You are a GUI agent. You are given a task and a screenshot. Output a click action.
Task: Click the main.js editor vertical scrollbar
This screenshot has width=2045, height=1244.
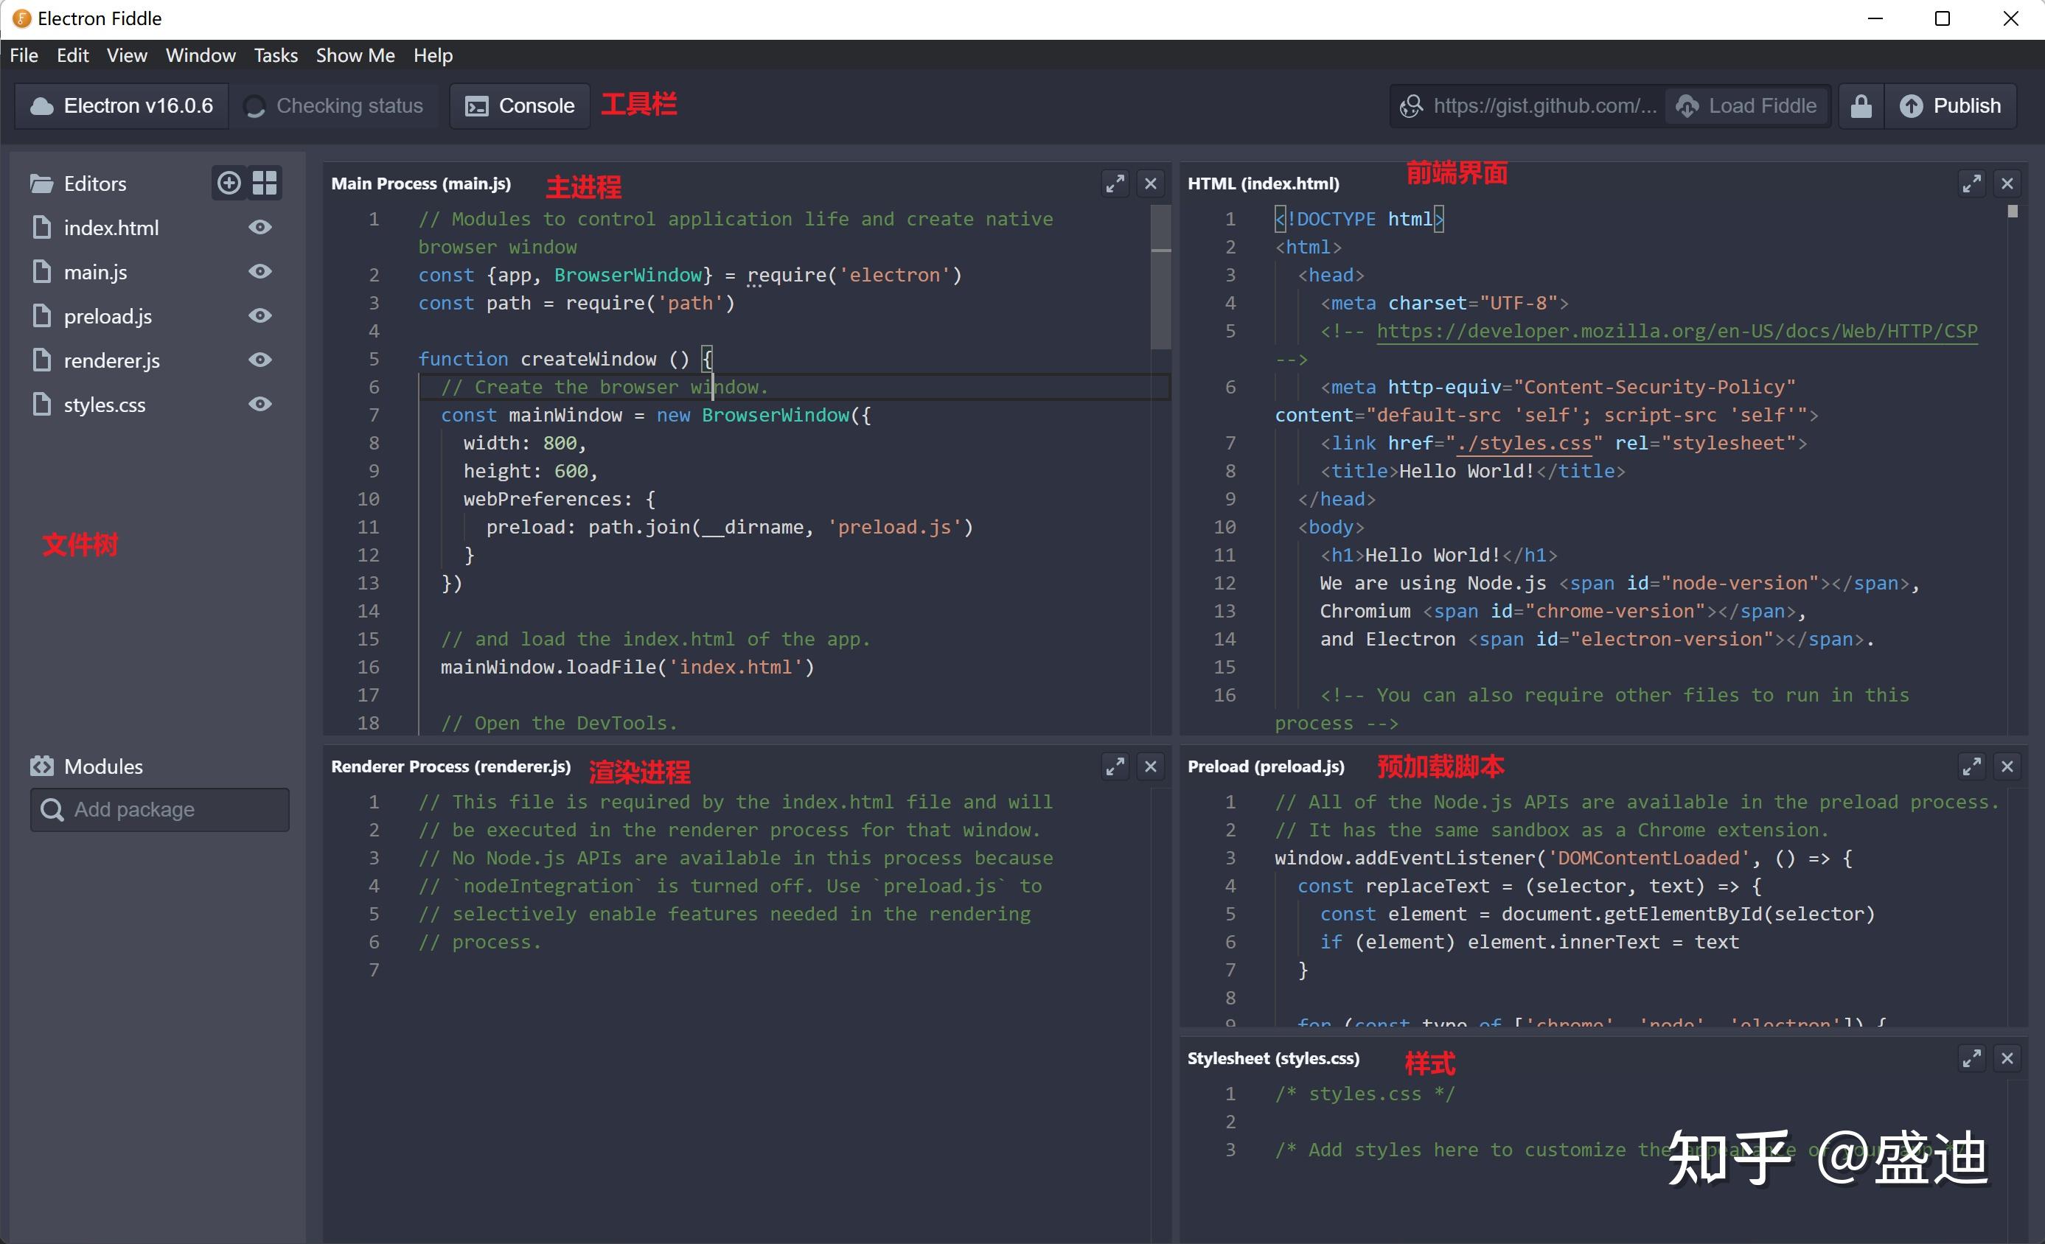pos(1161,278)
